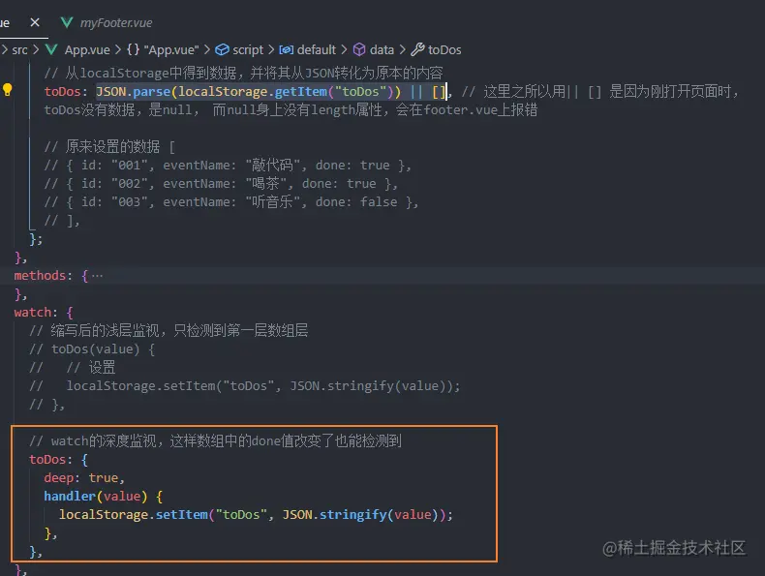
Task: Click JSON.stringify in the handler body
Action: tap(335, 515)
